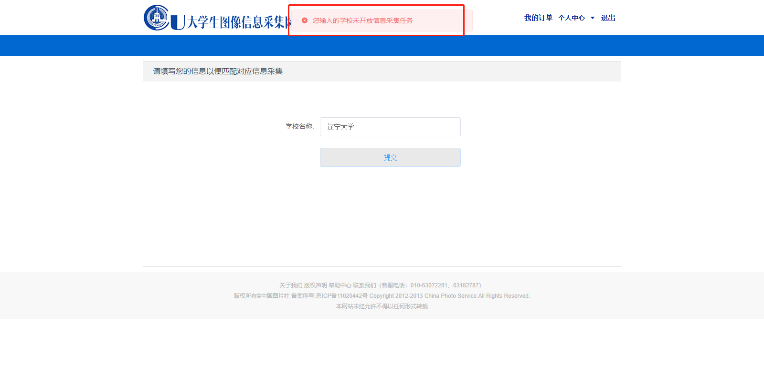Image resolution: width=764 pixels, height=376 pixels.
Task: Open 帮助中心 footer link
Action: [x=340, y=285]
